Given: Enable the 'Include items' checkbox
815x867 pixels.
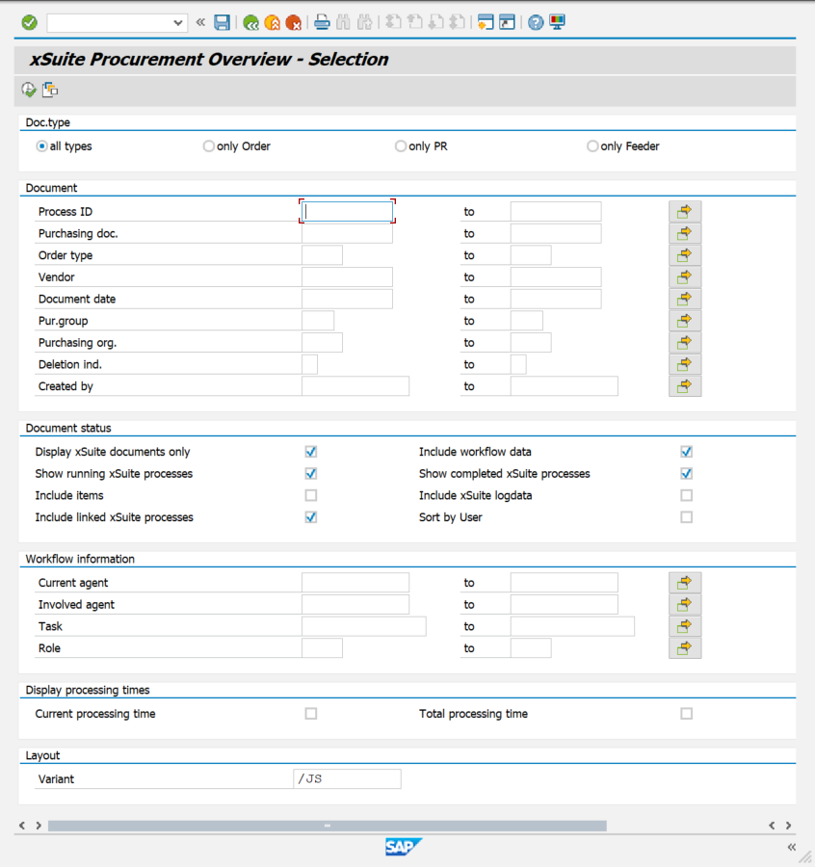Looking at the screenshot, I should [310, 495].
